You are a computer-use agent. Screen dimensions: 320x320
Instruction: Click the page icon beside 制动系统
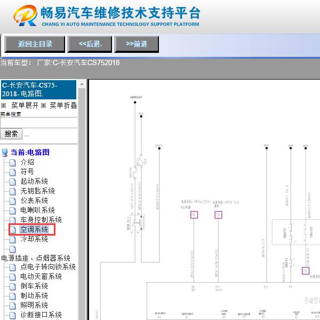(x=13, y=296)
